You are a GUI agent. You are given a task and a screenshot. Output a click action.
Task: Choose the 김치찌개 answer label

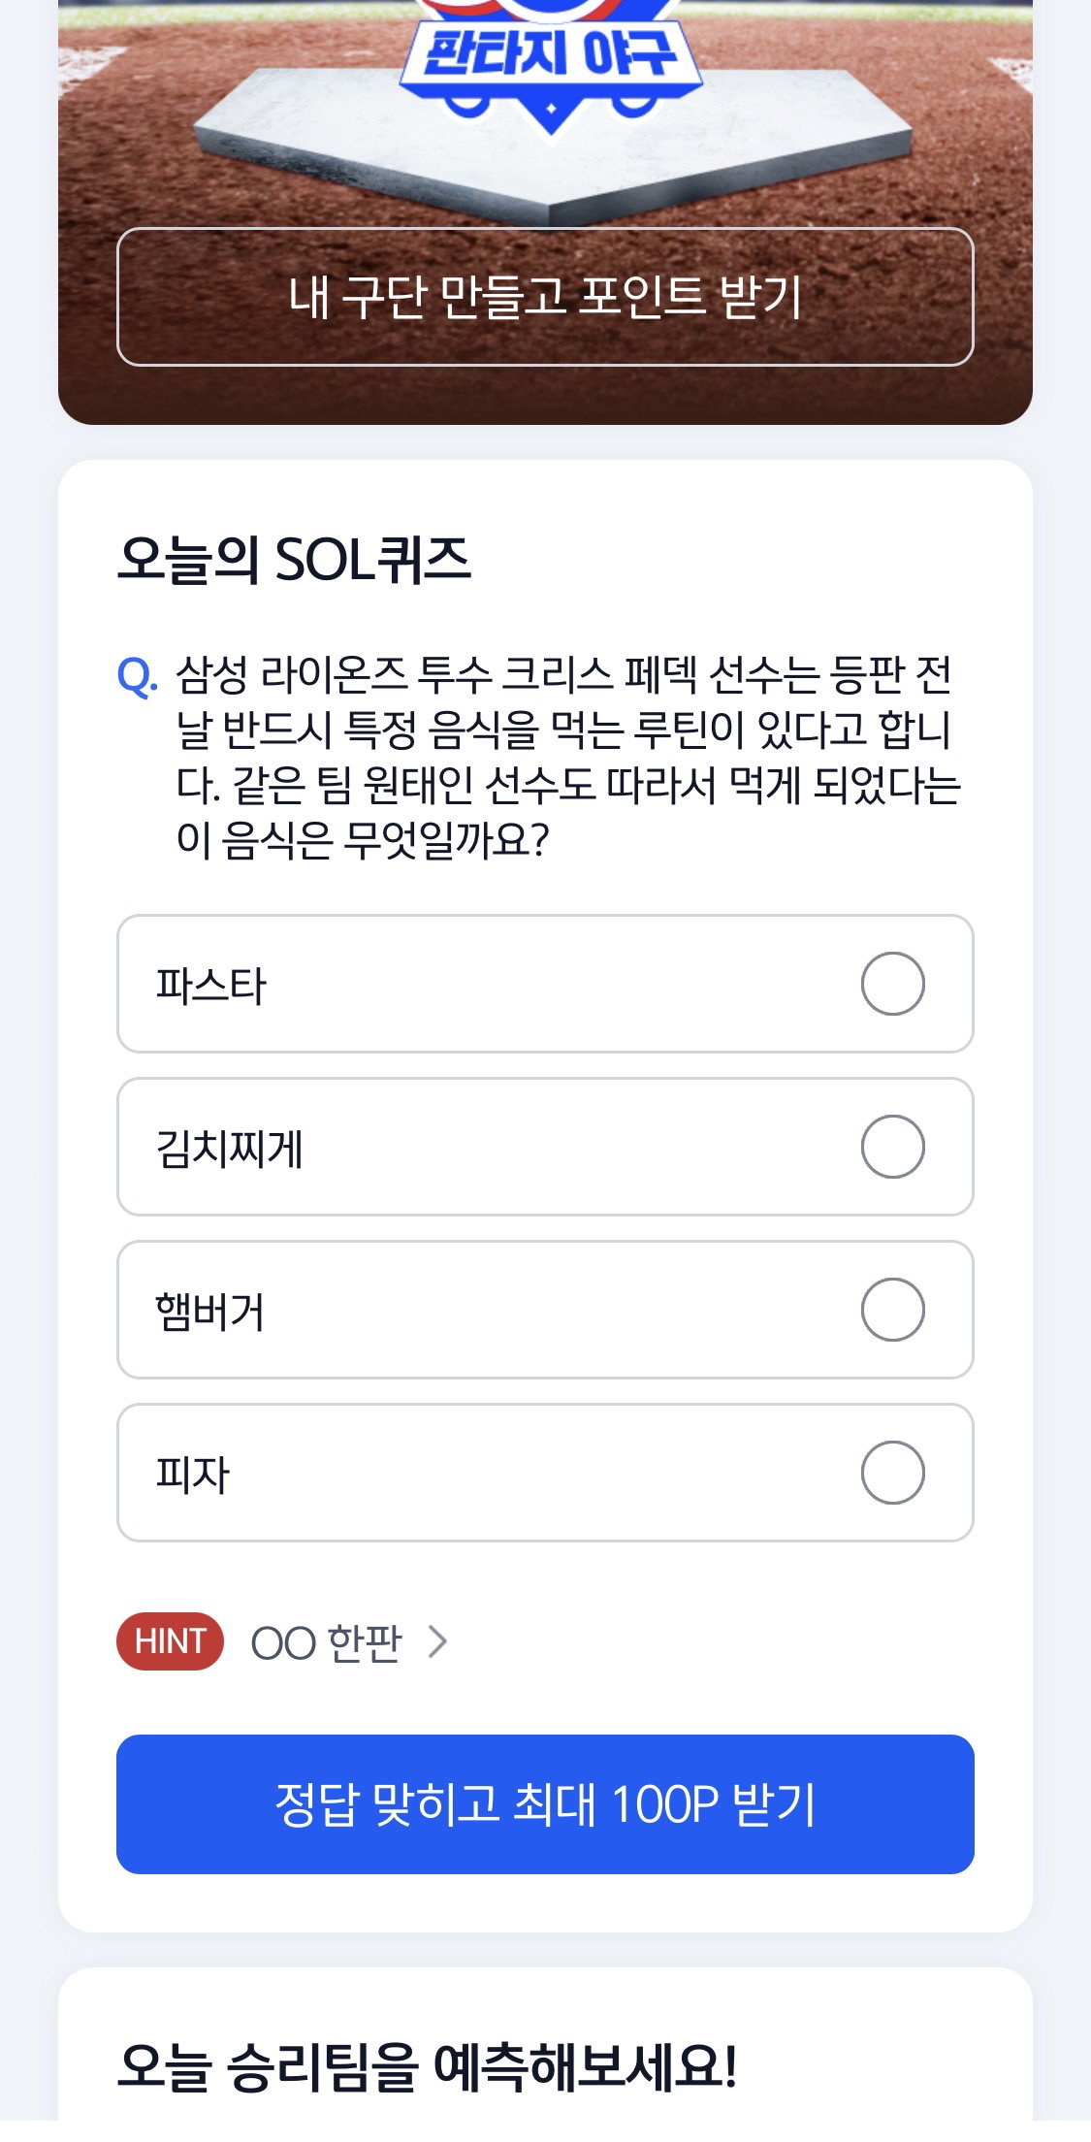(x=230, y=1149)
